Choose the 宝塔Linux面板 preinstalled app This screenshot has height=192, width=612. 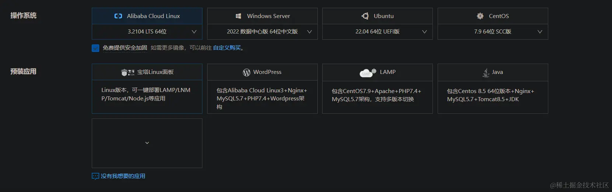tap(147, 89)
